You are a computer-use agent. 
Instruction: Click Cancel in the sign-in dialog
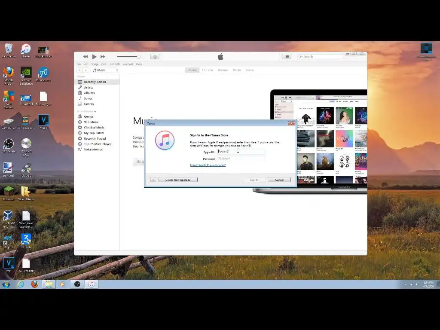point(279,180)
